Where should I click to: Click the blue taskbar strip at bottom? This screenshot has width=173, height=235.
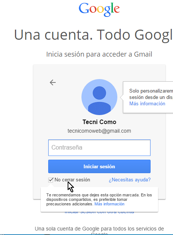click(87, 235)
